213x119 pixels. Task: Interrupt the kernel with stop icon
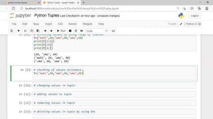(70, 31)
